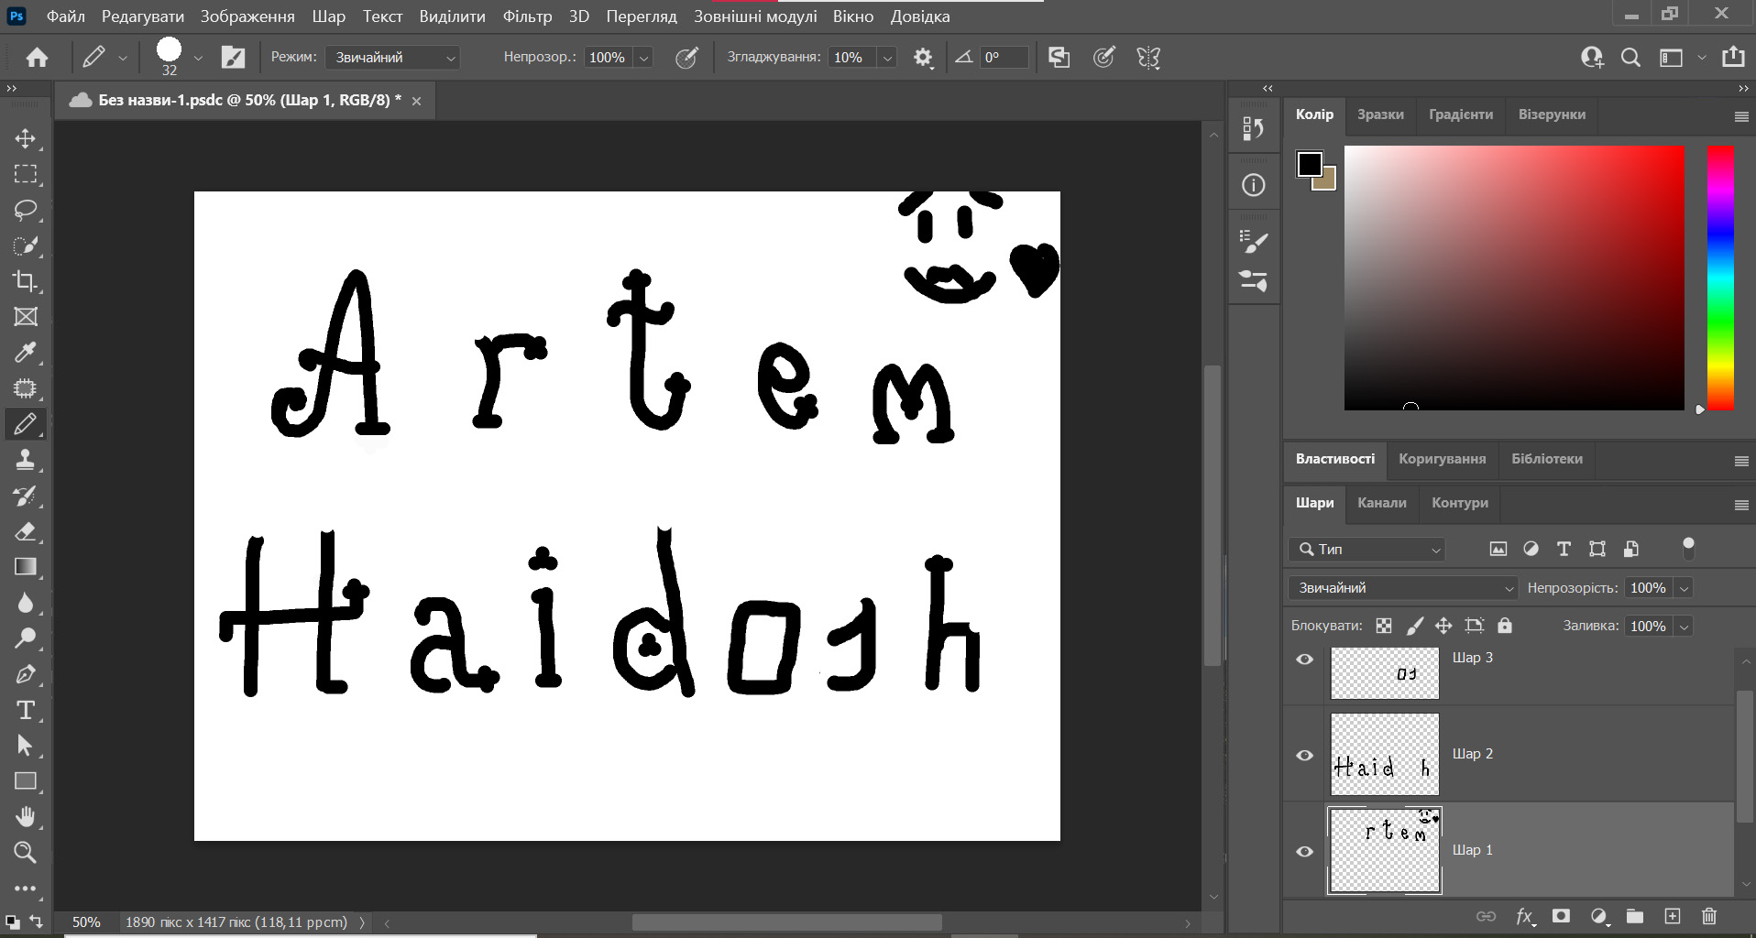1756x938 pixels.
Task: Select the Blur drop tool
Action: tap(25, 603)
